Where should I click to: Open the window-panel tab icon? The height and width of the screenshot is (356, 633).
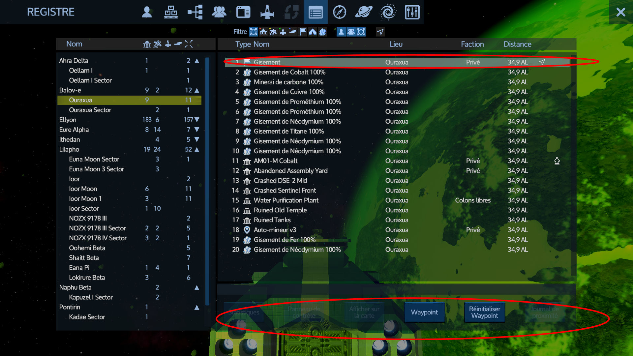243,12
